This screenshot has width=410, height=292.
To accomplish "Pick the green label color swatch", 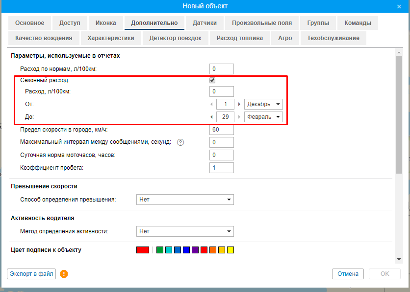I will click(x=159, y=250).
